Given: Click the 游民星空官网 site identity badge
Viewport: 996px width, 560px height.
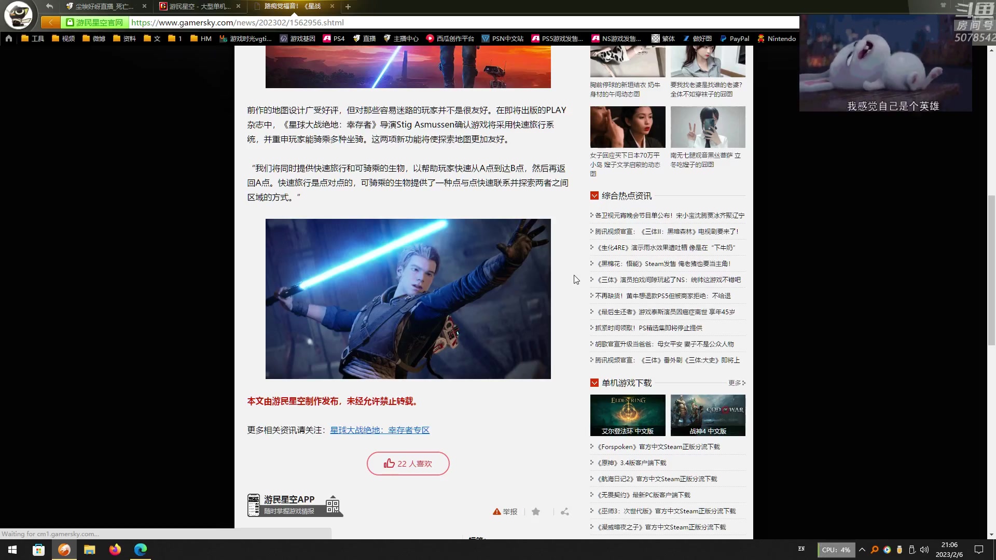Looking at the screenshot, I should (x=95, y=22).
